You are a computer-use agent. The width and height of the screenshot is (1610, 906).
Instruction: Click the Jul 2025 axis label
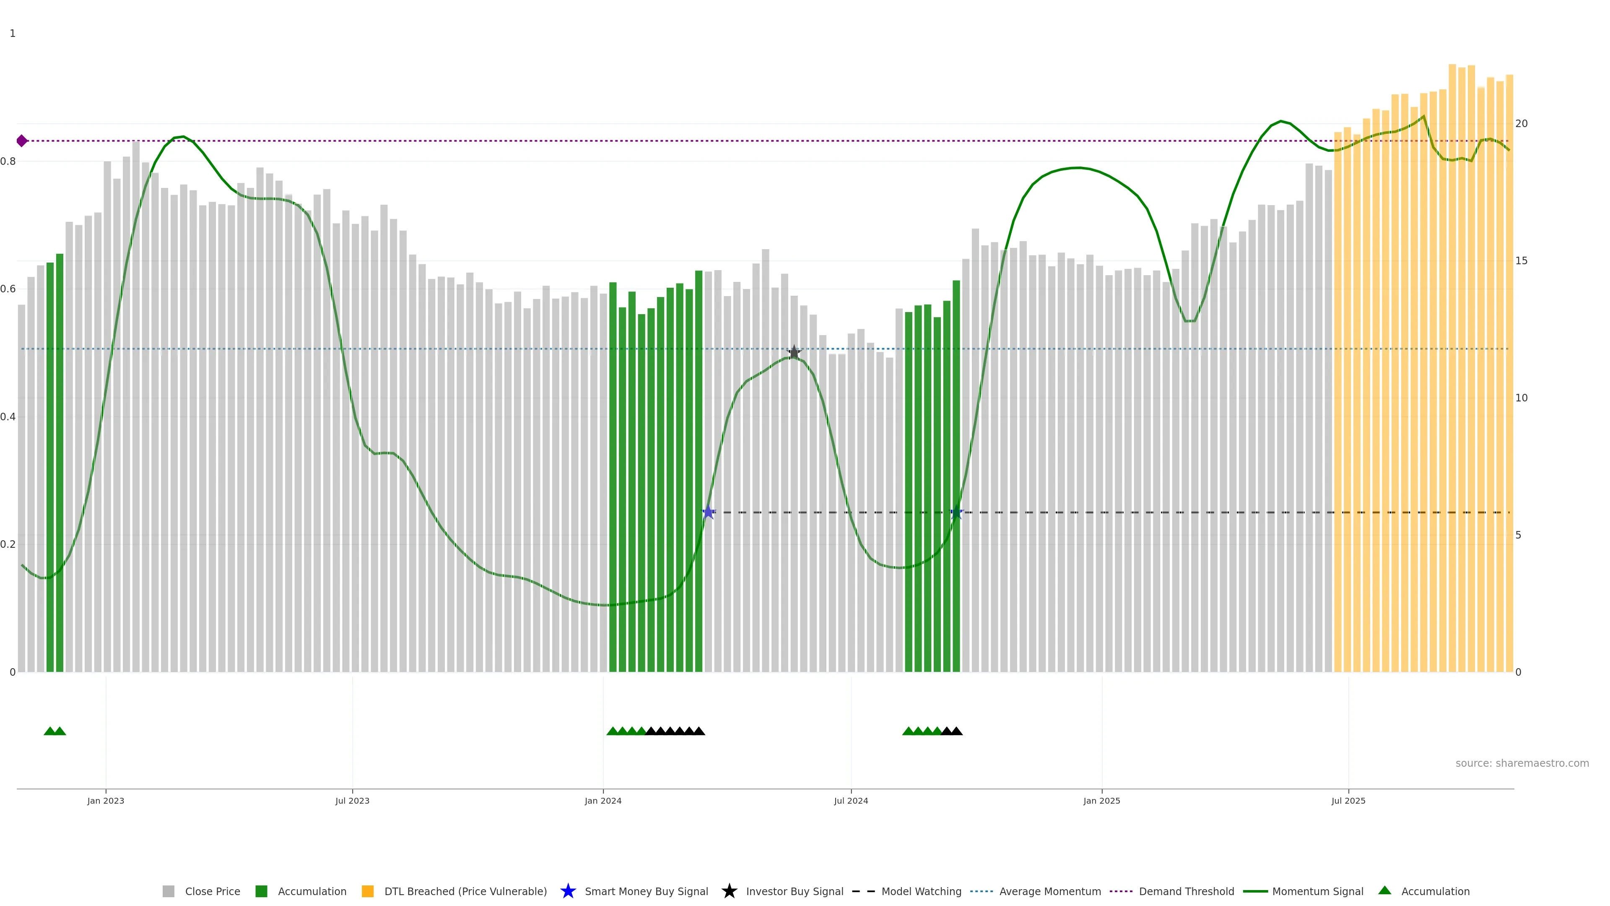coord(1348,800)
